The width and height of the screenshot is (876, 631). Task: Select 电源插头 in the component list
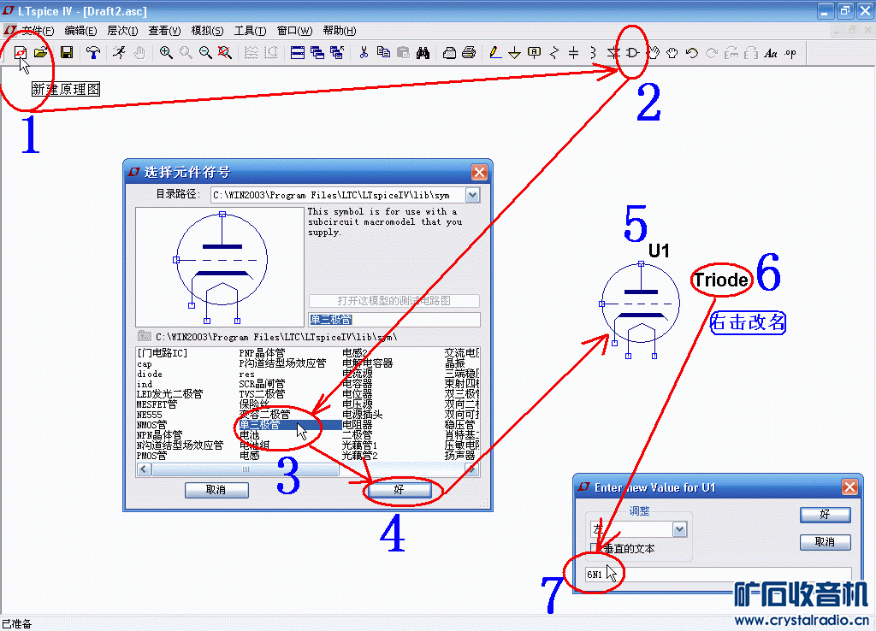363,415
